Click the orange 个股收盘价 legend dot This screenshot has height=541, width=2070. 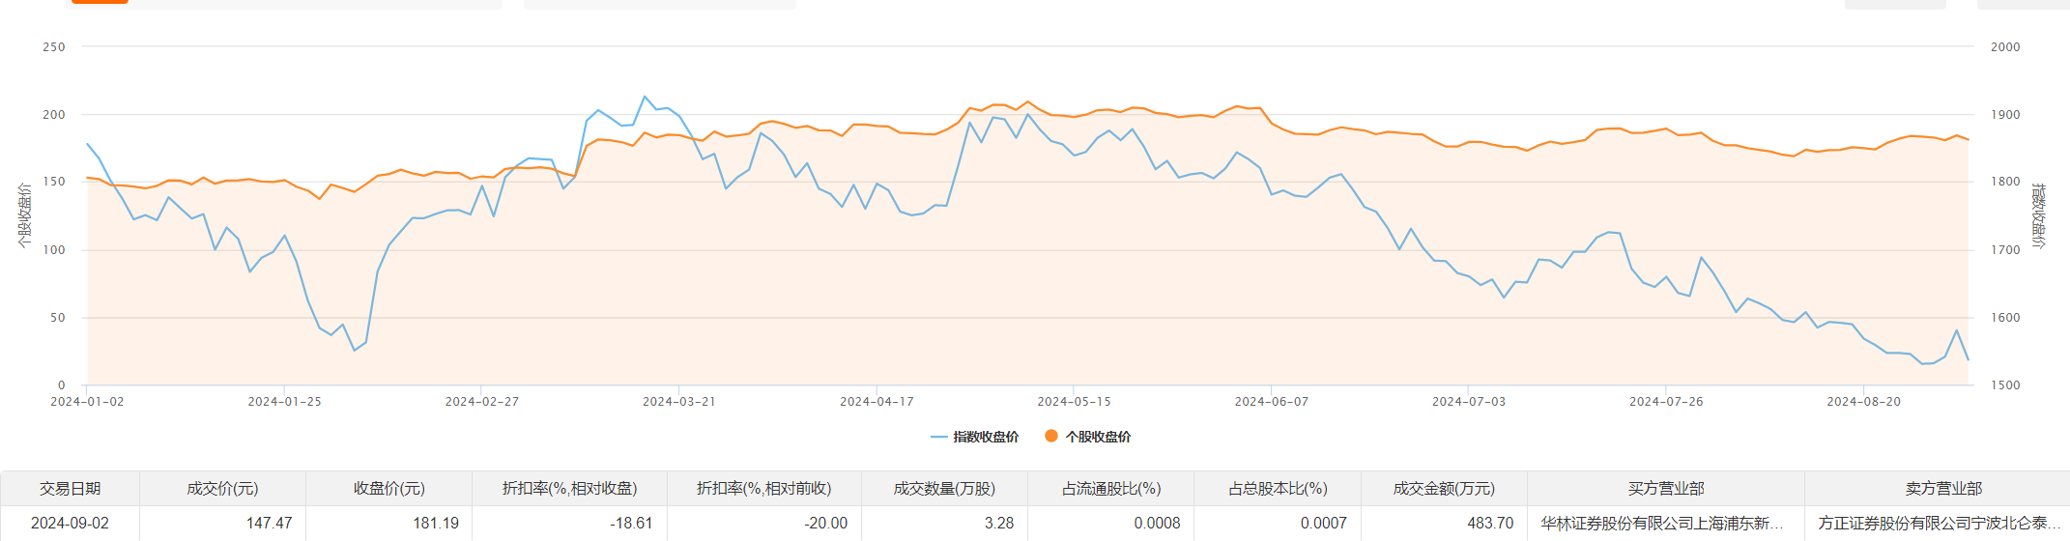(x=1051, y=436)
